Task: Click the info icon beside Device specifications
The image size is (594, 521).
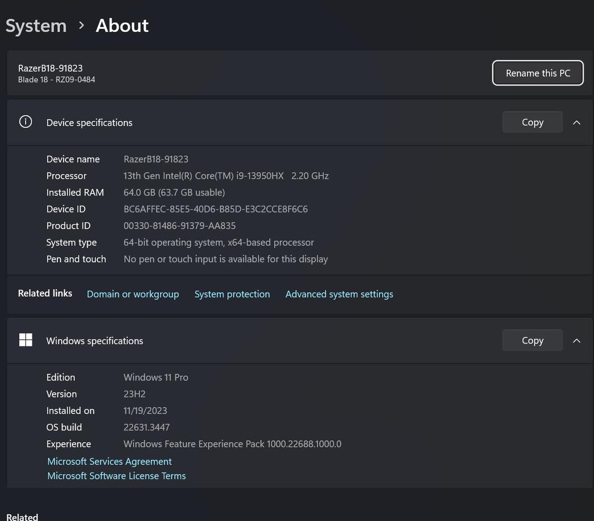Action: pyautogui.click(x=26, y=122)
